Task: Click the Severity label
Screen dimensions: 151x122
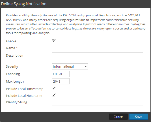Action: [12, 66]
